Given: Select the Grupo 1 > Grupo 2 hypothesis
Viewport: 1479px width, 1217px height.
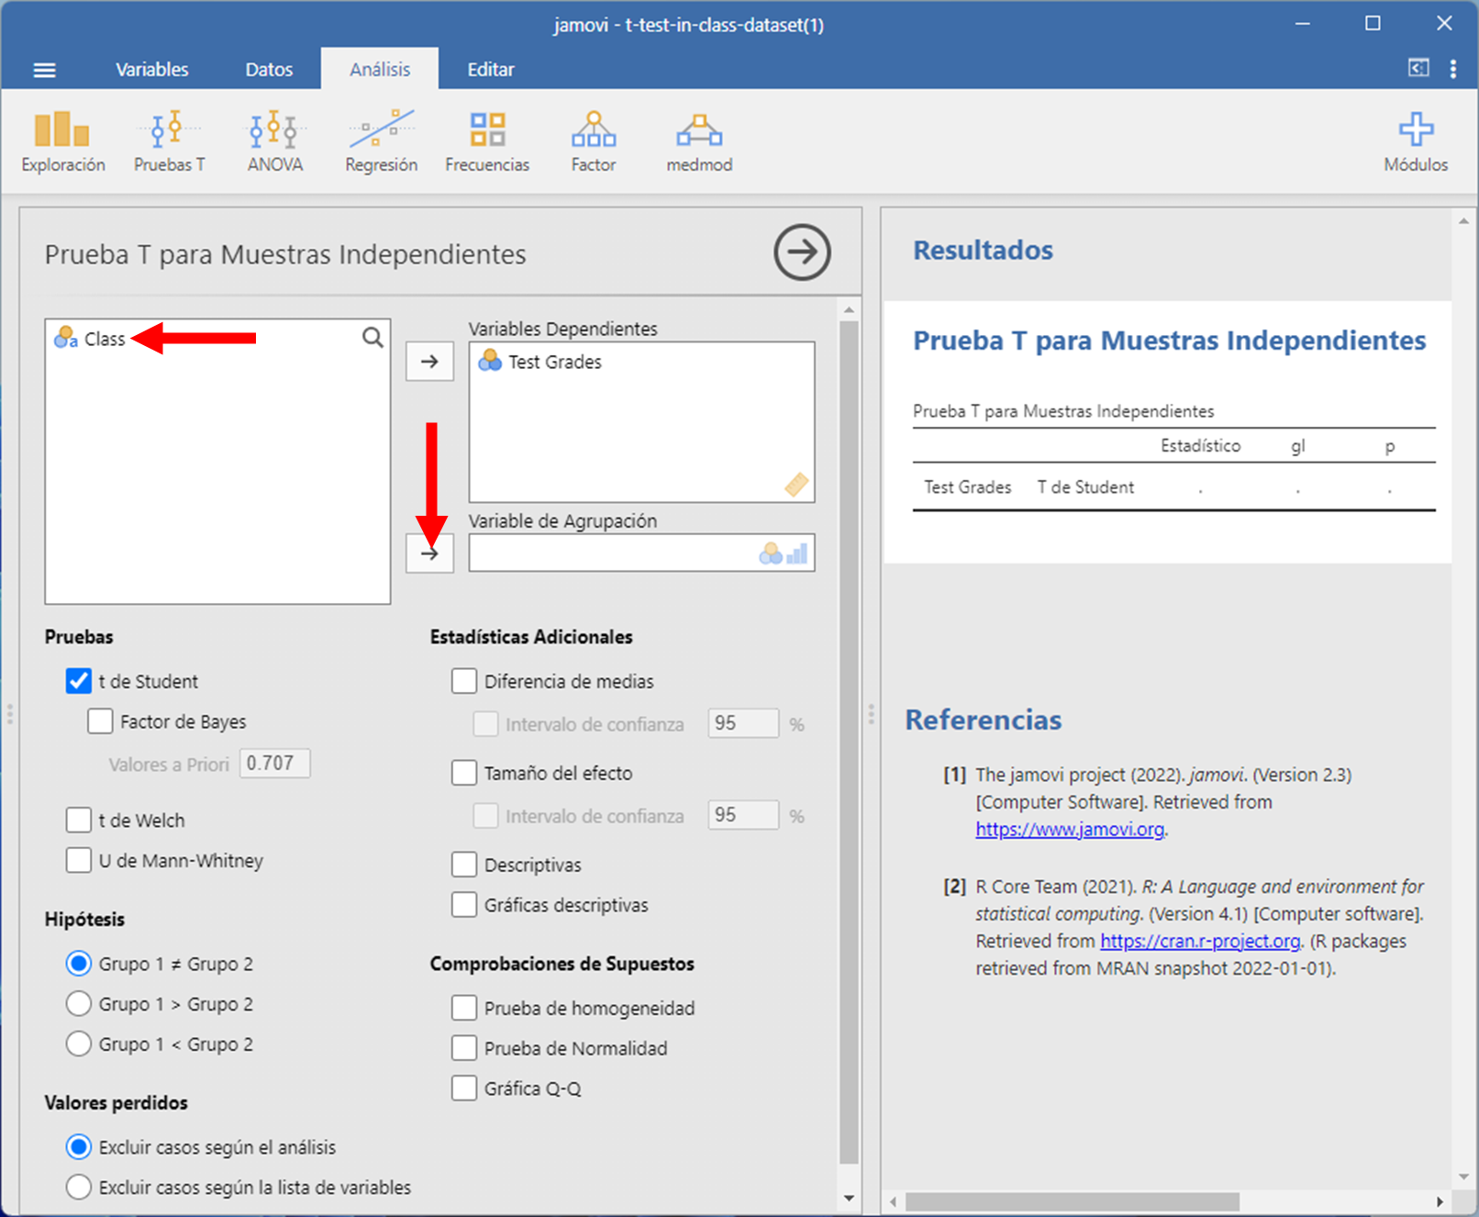Looking at the screenshot, I should point(79,1004).
